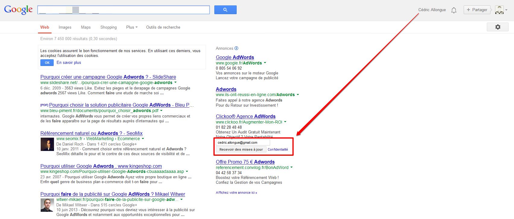
Task: Focus the Google search box
Action: [124, 10]
